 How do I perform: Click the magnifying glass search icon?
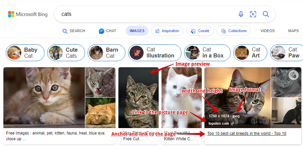(266, 14)
